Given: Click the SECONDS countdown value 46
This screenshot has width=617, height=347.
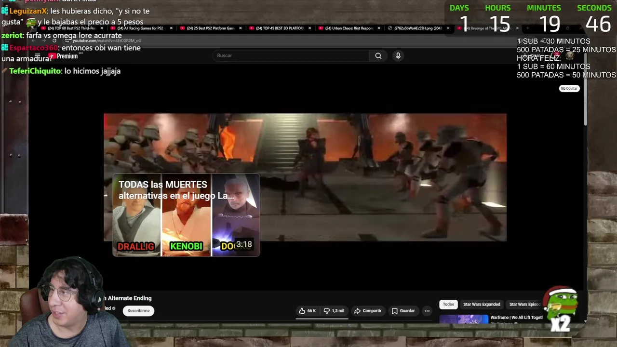Looking at the screenshot, I should [x=598, y=24].
